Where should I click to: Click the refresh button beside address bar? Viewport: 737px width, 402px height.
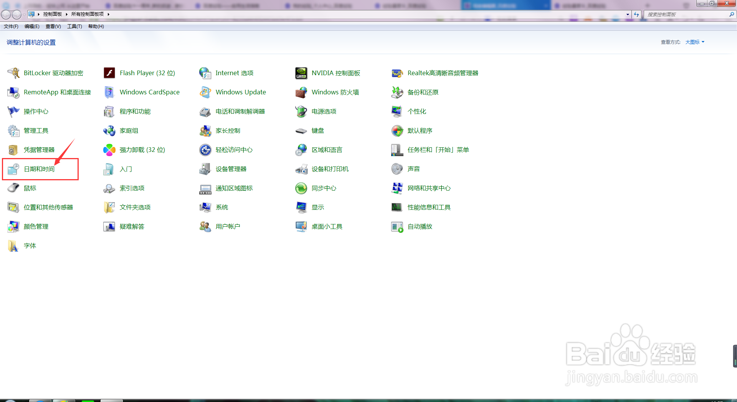click(x=636, y=15)
